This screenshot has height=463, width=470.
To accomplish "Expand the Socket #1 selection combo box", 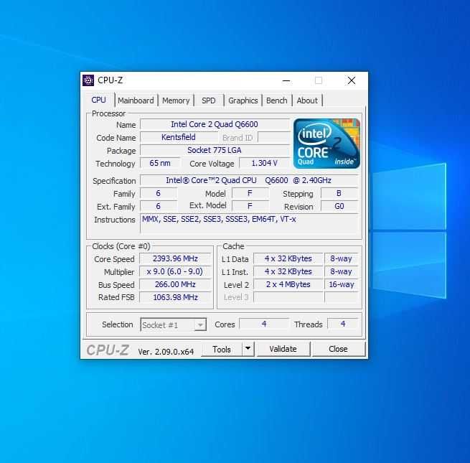I will (173, 324).
